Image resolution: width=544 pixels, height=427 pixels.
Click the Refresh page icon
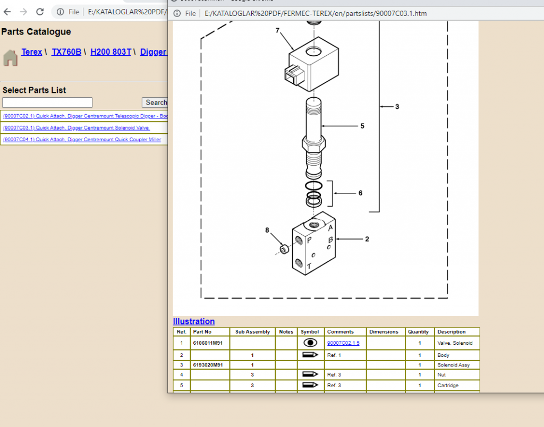tap(39, 11)
